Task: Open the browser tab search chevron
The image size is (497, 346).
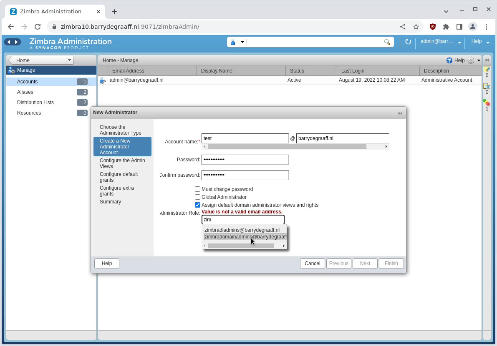Action: [x=446, y=11]
